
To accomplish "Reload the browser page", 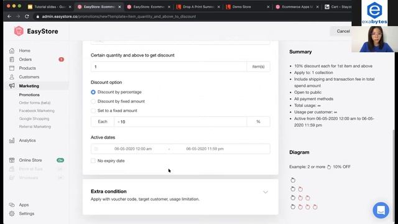I will click(x=27, y=17).
